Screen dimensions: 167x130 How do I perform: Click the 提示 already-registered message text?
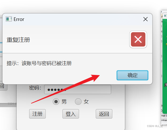pos(39,63)
